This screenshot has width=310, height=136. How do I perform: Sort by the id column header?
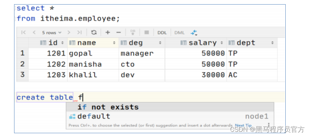point(48,43)
